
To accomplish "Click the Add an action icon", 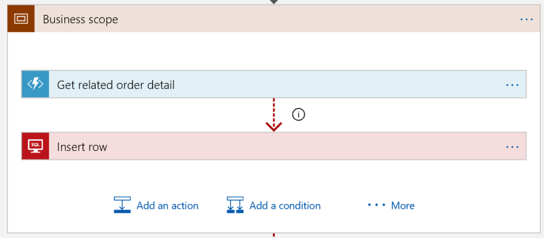I will (122, 205).
